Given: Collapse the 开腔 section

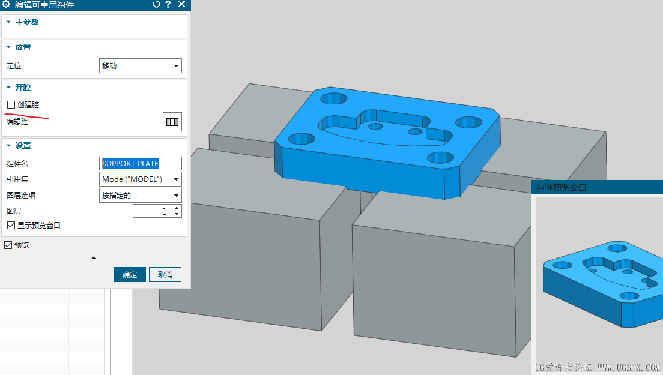Looking at the screenshot, I should 8,88.
